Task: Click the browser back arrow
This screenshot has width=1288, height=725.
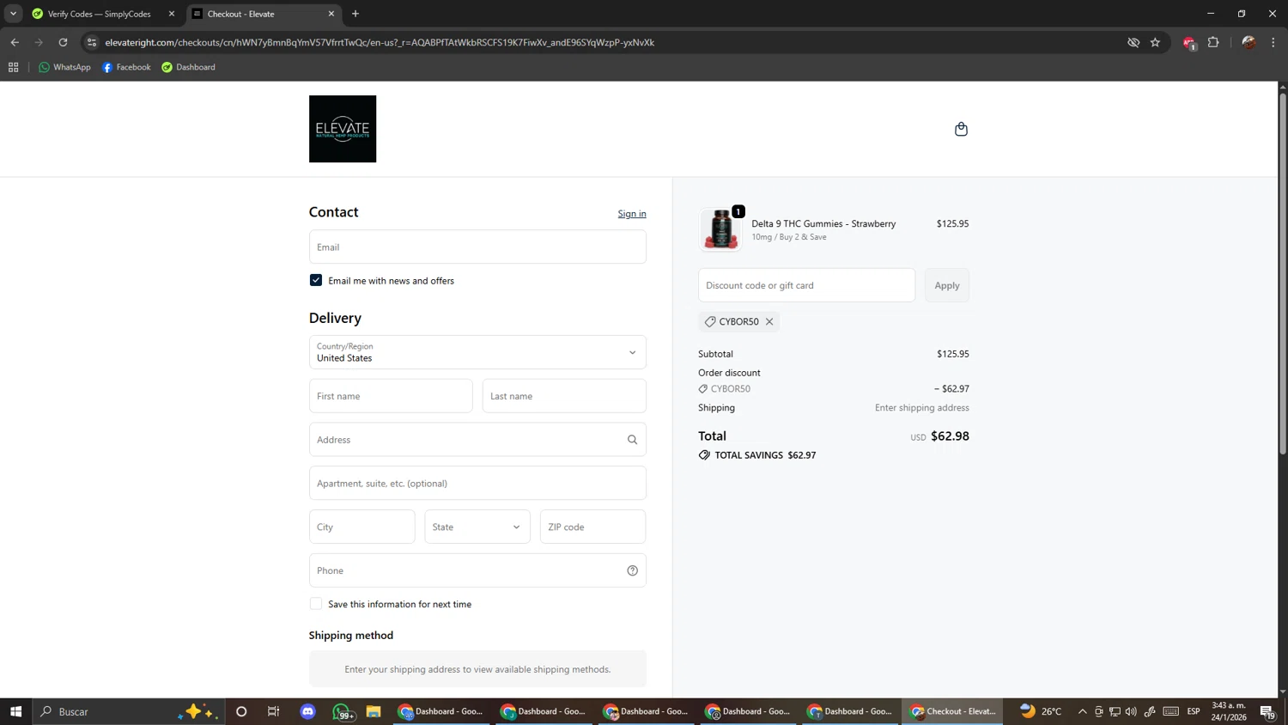Action: (15, 42)
